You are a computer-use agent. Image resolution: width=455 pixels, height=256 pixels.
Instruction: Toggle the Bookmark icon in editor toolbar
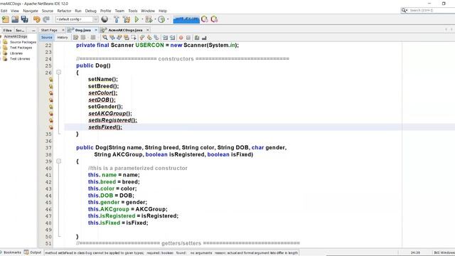(156, 38)
